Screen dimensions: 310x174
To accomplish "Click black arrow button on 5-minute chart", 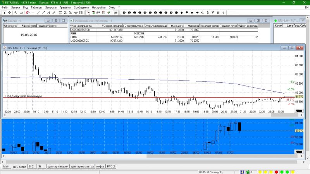I will click(299, 111).
